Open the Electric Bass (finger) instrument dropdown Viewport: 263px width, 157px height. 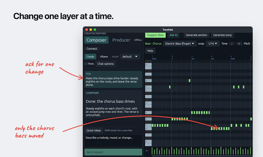pos(180,43)
